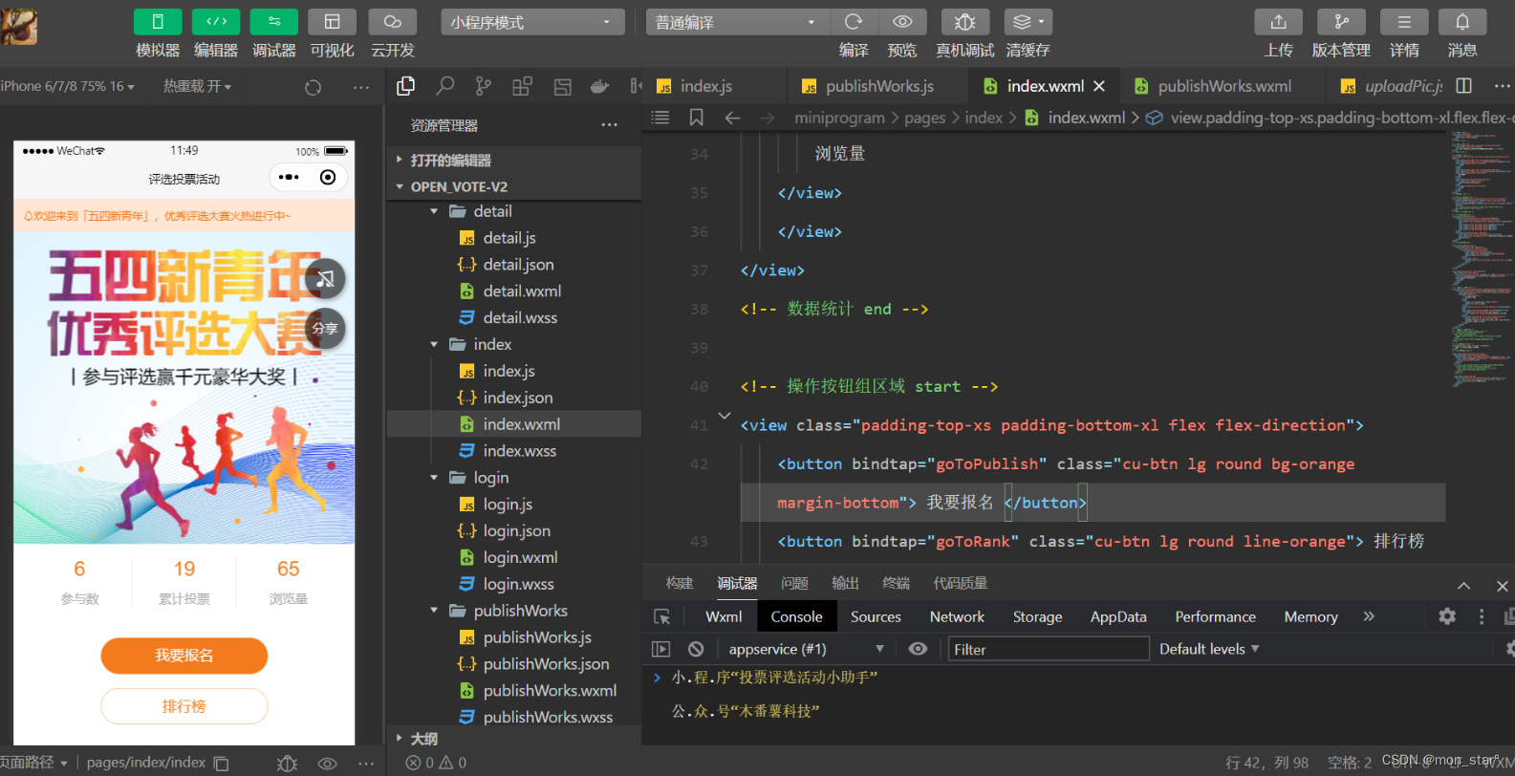Open version management icon
The image size is (1515, 776).
[1341, 22]
